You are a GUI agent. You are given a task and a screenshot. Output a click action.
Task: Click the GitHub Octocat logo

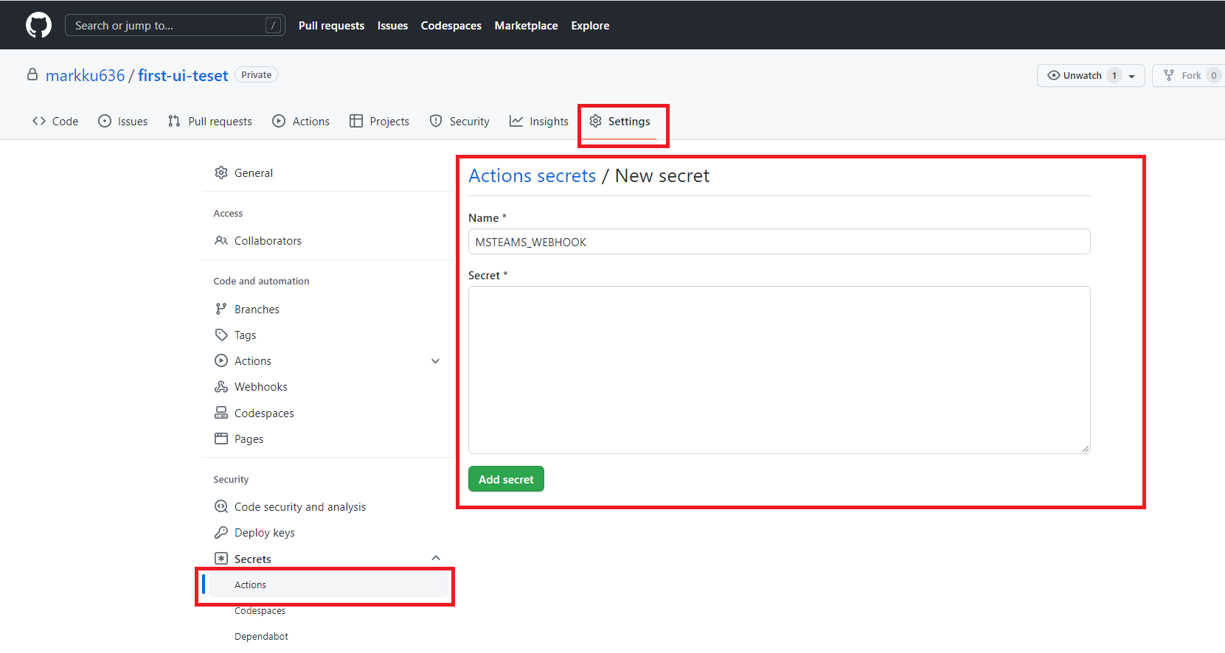[38, 25]
